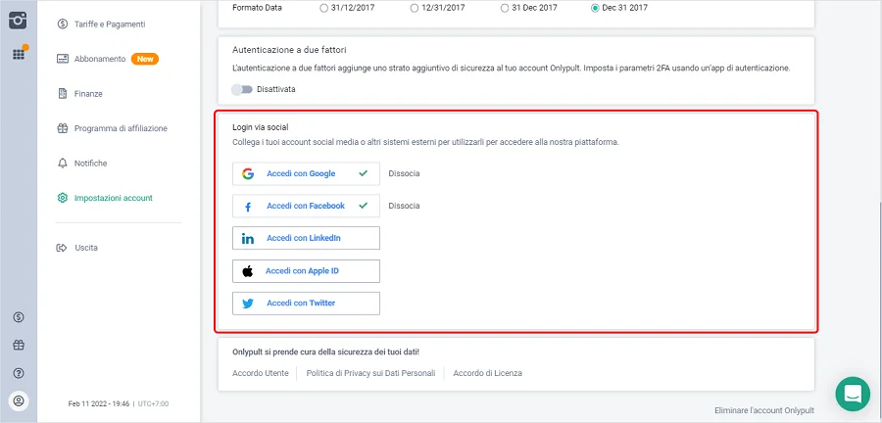
Task: Click Accedi con Twitter button
Action: tap(306, 303)
